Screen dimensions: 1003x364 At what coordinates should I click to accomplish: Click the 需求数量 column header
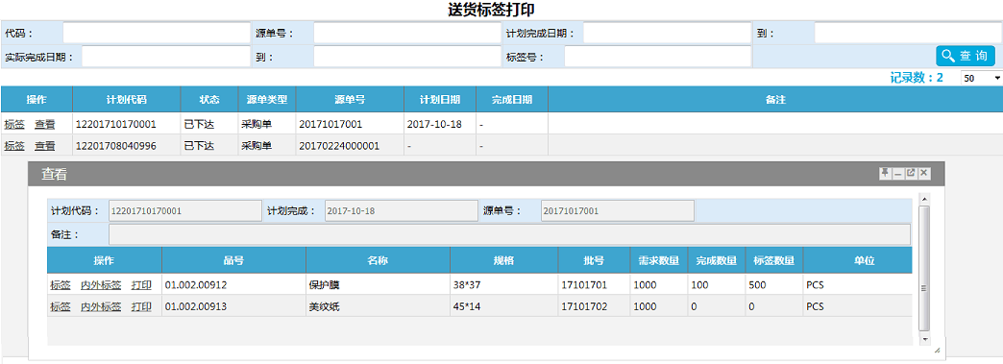pyautogui.click(x=659, y=260)
